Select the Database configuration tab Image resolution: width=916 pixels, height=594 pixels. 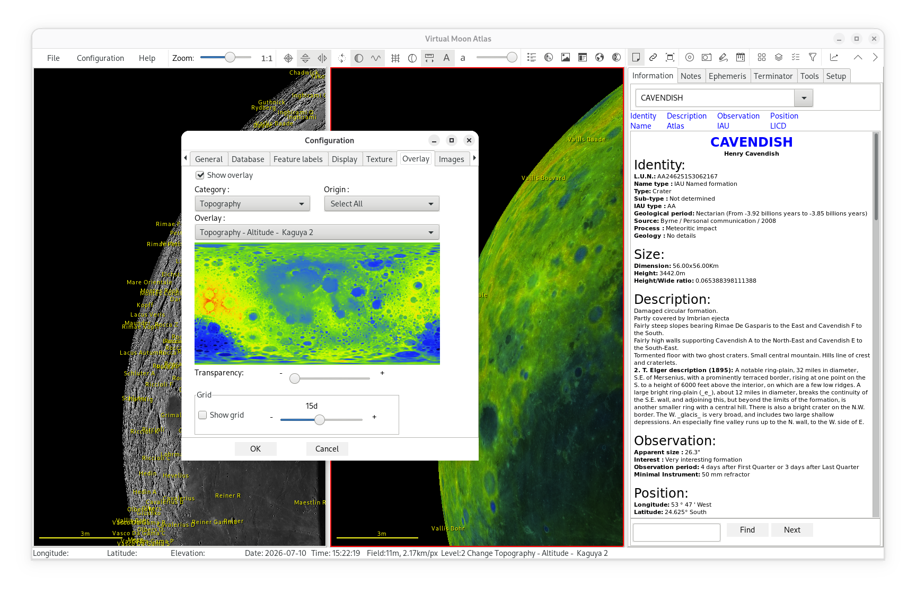248,159
